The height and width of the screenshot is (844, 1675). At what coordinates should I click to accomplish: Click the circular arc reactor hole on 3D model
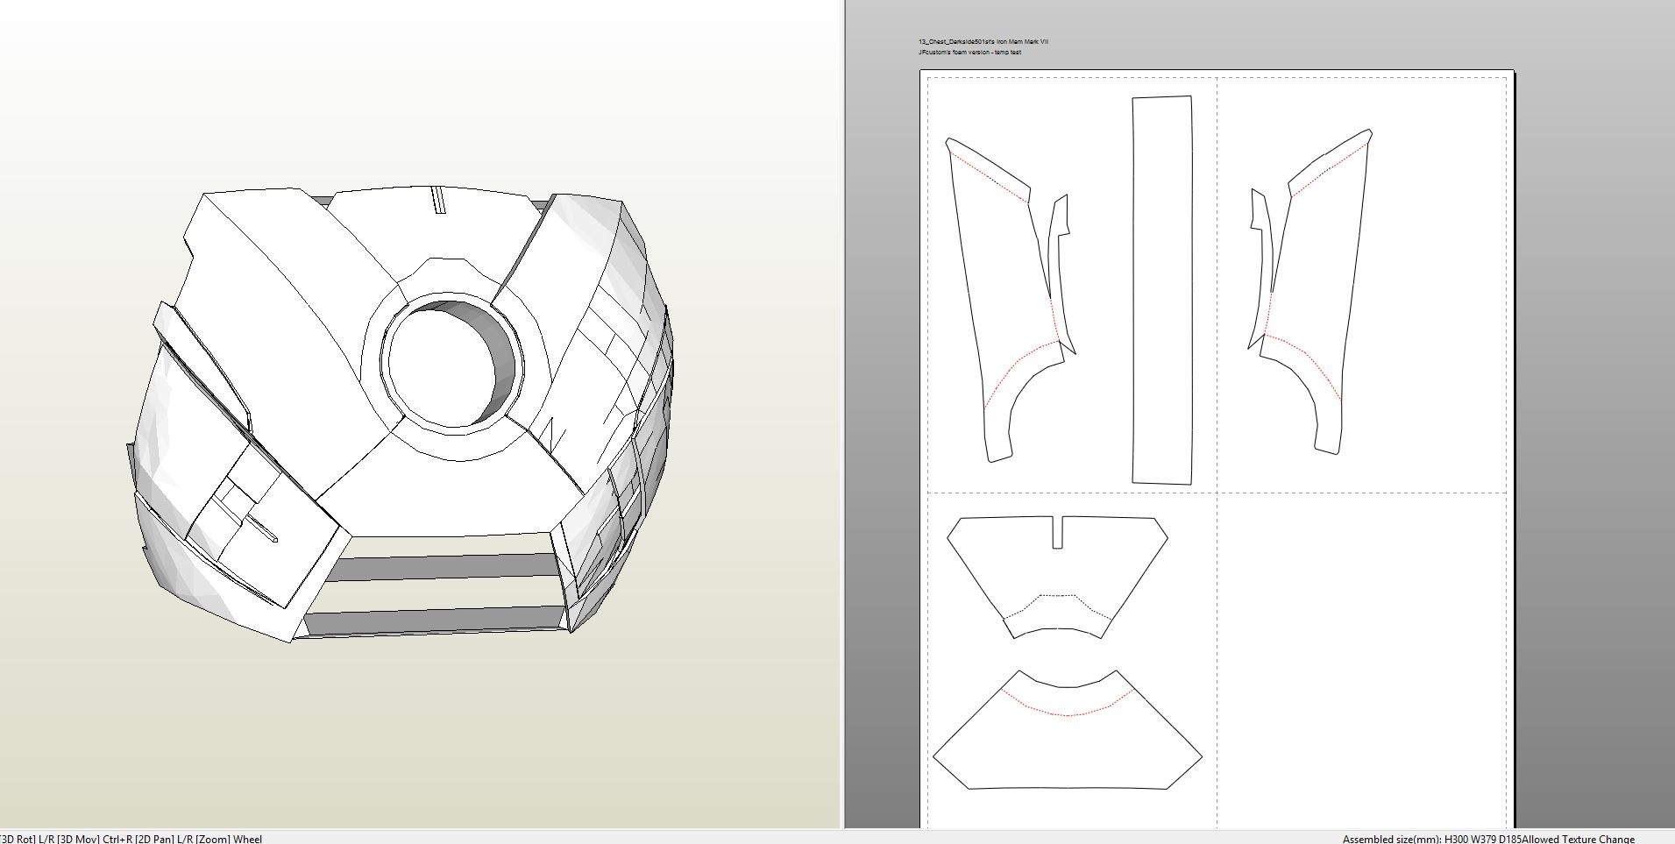pos(452,362)
